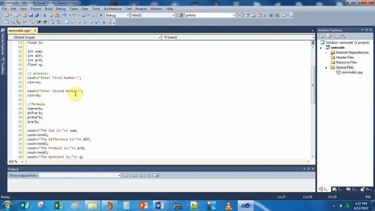Open the Architecture menu
Screen dimensions: 375x211
click(x=112, y=9)
